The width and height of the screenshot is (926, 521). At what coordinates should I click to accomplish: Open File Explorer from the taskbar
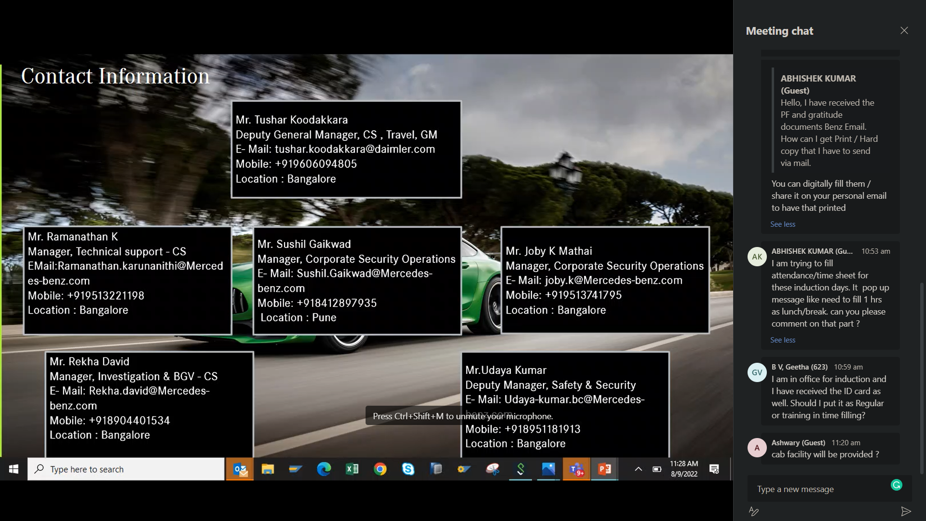268,469
